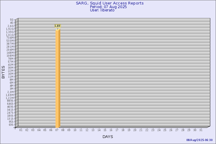
Task: Click the 2,3M y-axis label
Action: [x=10, y=92]
